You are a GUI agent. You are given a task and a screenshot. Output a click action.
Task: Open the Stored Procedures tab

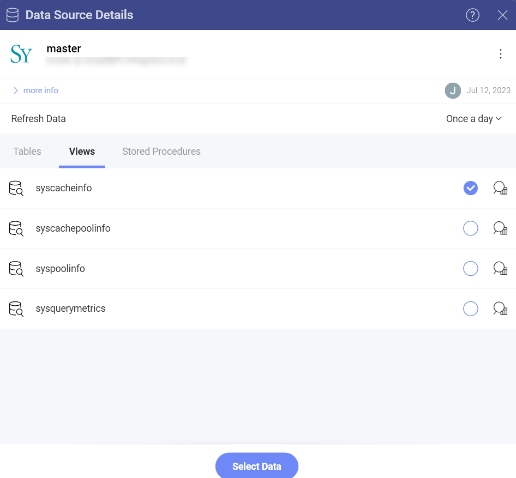pos(161,151)
